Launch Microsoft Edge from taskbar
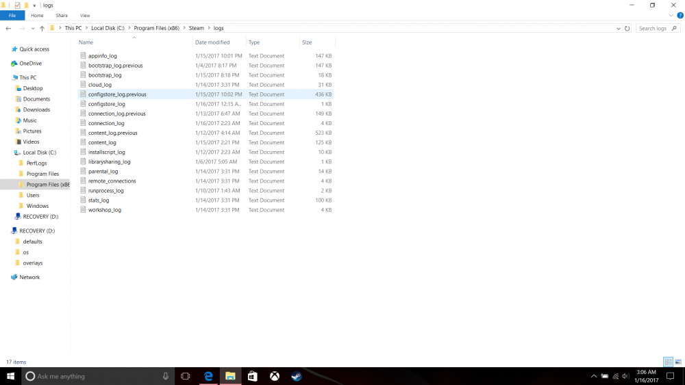This screenshot has height=385, width=685. click(x=208, y=376)
